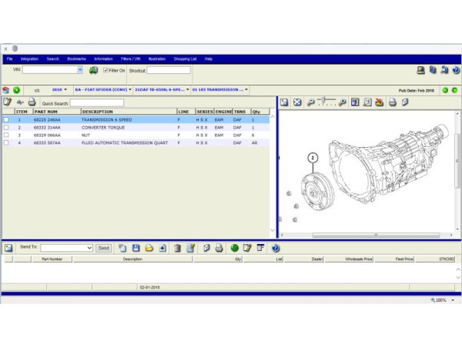Open the Send To dropdown

(89, 248)
